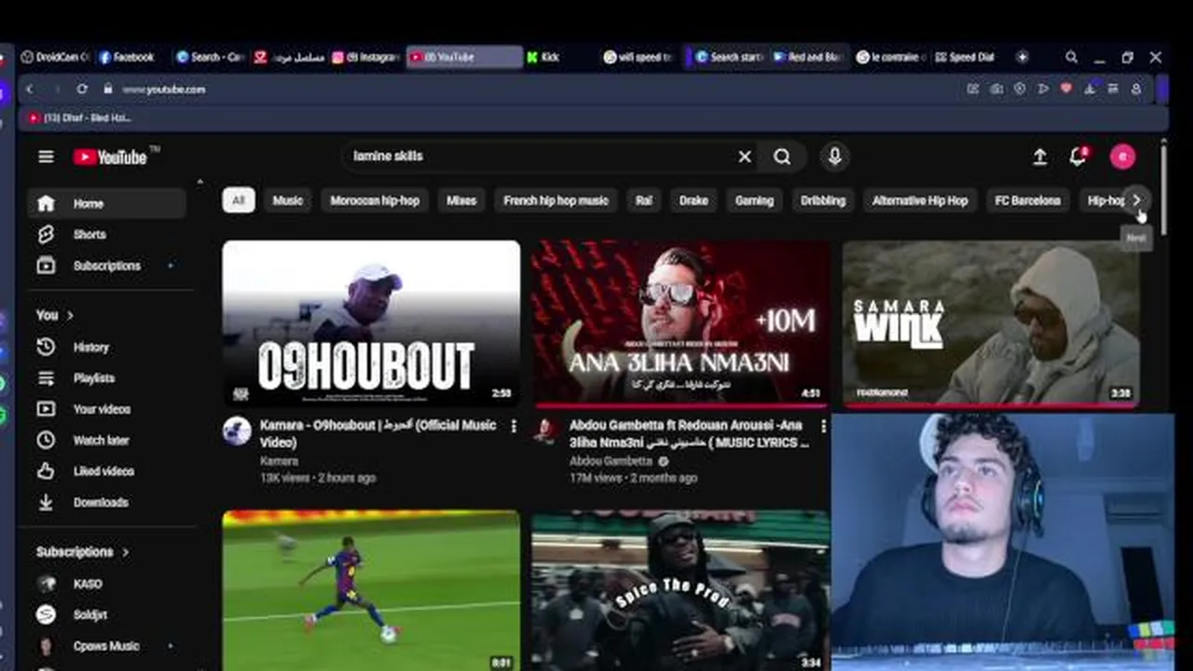Viewport: 1193px width, 671px height.
Task: Select the 'Rai' filter chip
Action: [x=644, y=200]
